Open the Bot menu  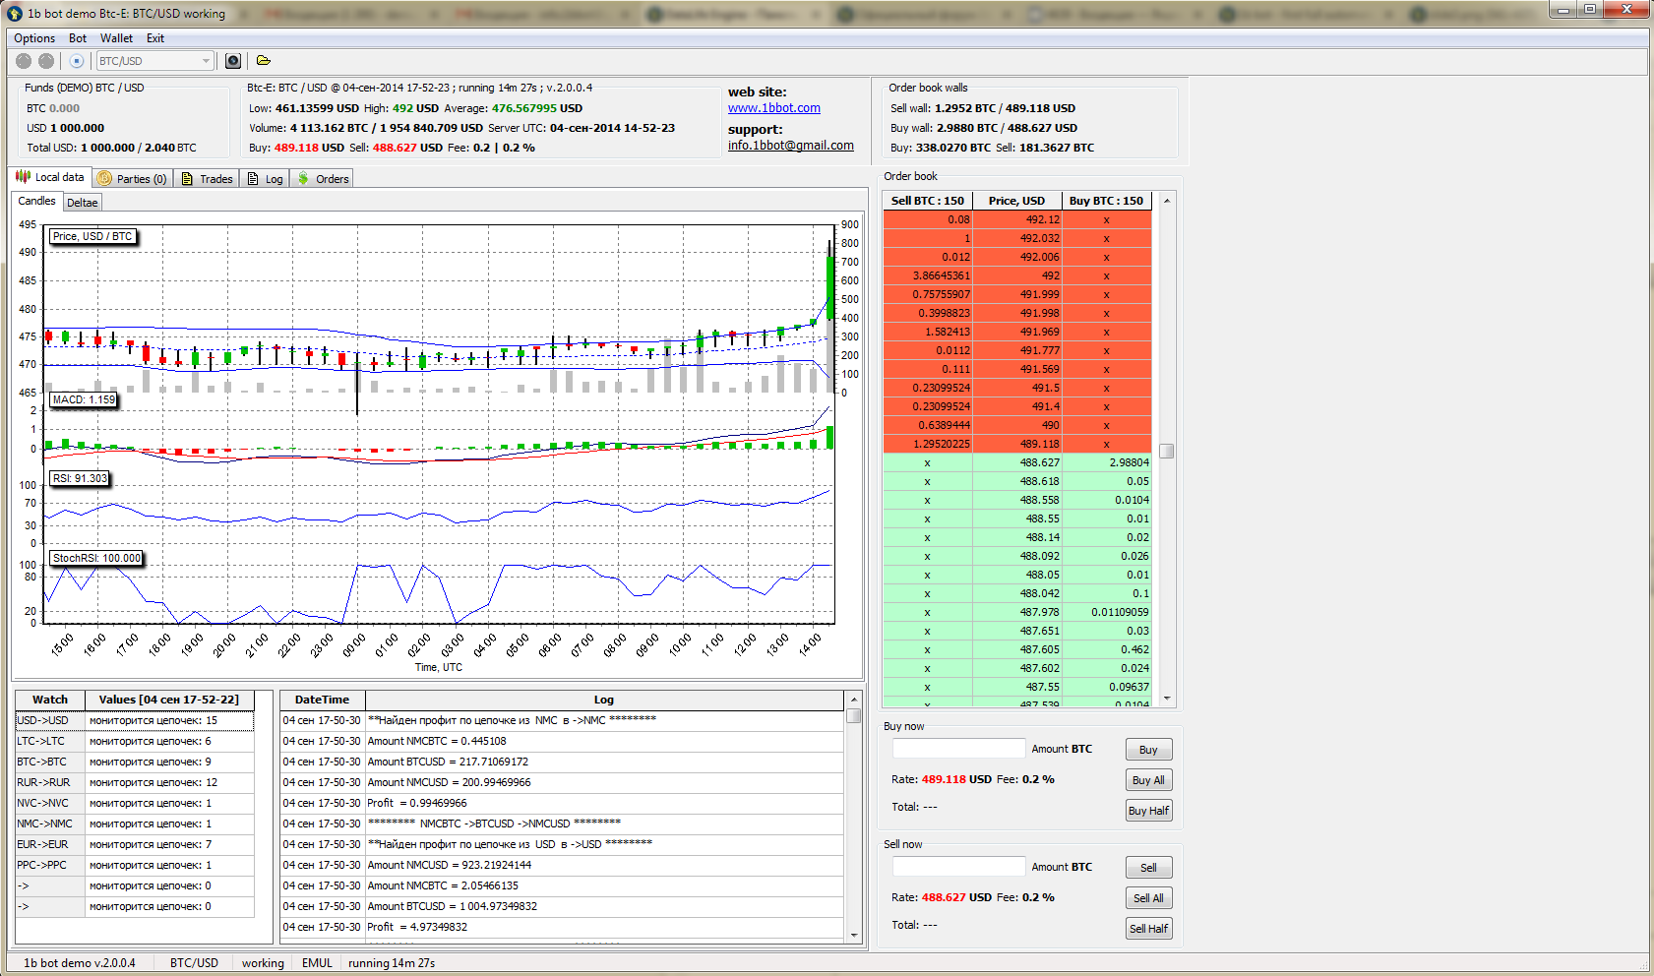tap(78, 38)
